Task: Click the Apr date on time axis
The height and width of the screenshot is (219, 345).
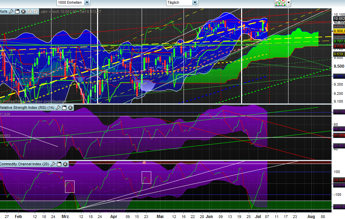Action: click(114, 217)
